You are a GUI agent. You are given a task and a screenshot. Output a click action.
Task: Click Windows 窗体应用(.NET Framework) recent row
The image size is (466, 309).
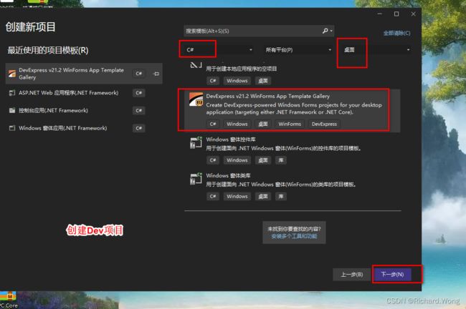pyautogui.click(x=84, y=128)
